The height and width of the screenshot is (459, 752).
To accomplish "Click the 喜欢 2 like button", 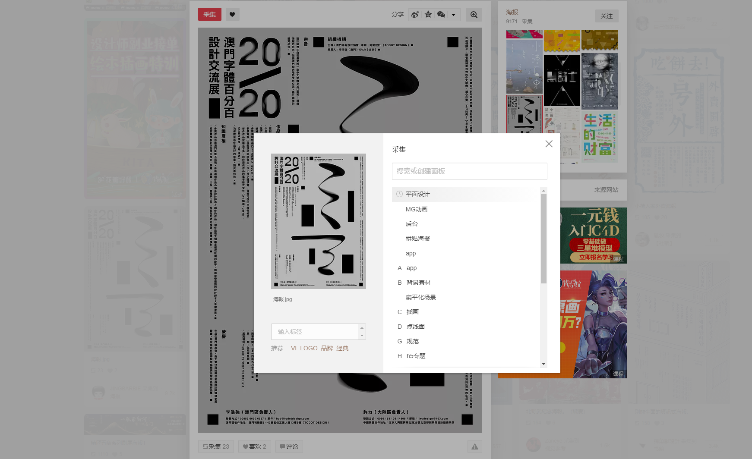I will point(255,446).
